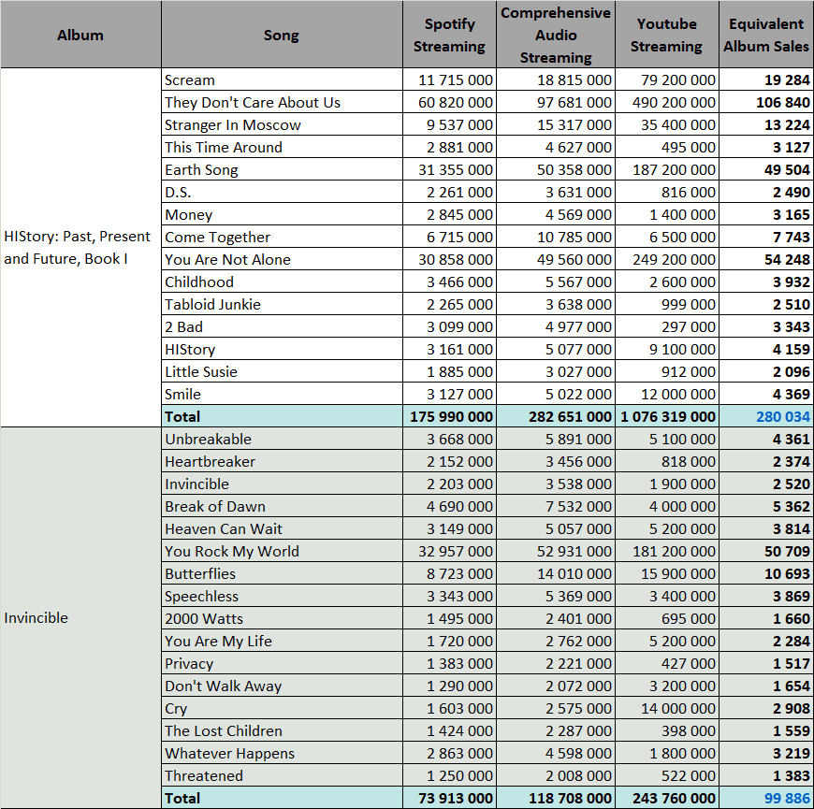The height and width of the screenshot is (809, 814).
Task: Click The Lost Children cell
Action: 282,730
